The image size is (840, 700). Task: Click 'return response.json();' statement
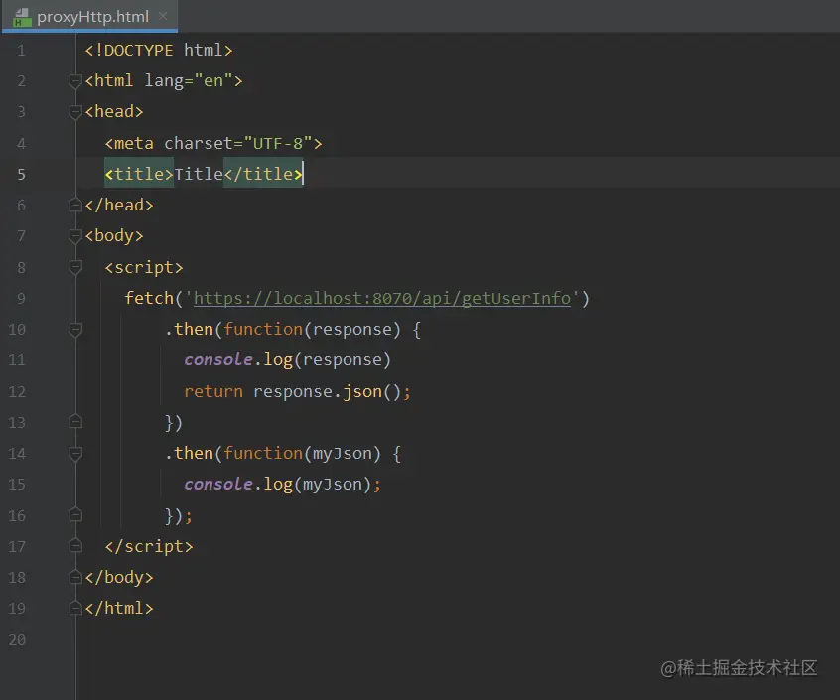[x=297, y=391]
